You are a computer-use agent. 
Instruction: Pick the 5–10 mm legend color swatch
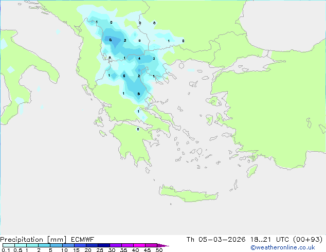(x=56, y=245)
